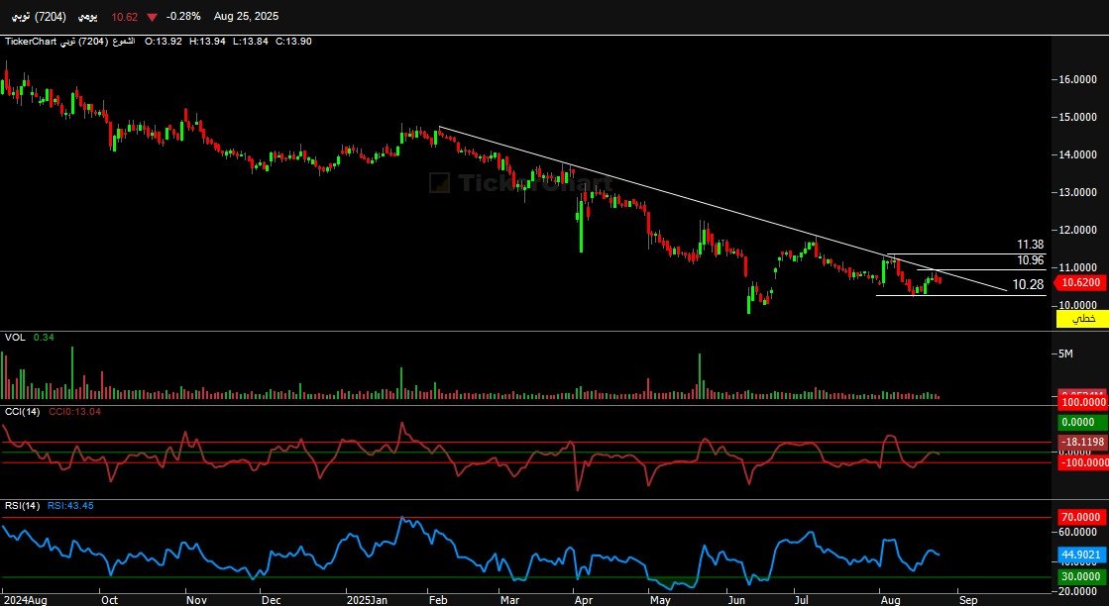
Task: Click the last price 10.62 in header
Action: click(125, 16)
